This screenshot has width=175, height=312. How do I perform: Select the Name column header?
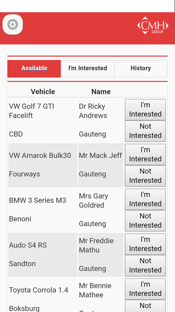click(101, 92)
